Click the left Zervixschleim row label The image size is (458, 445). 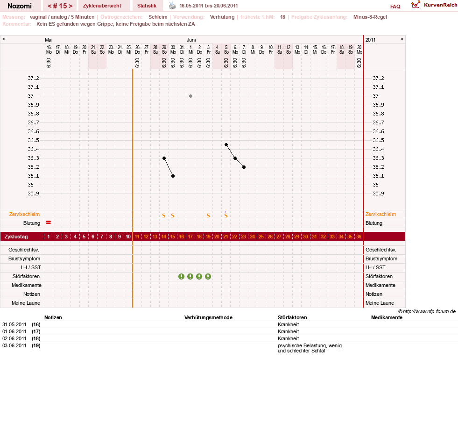(24, 214)
